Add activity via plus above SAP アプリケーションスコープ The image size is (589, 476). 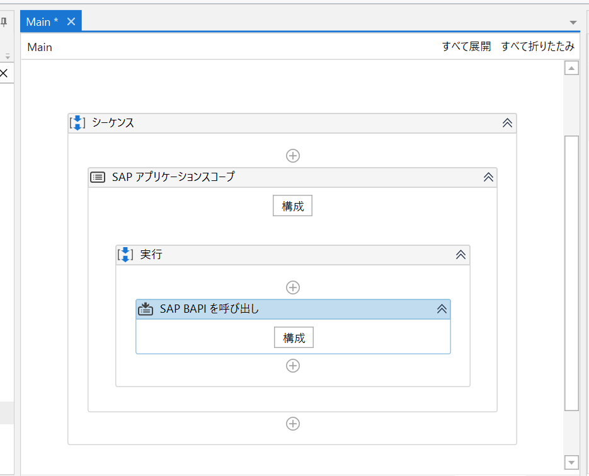[293, 156]
